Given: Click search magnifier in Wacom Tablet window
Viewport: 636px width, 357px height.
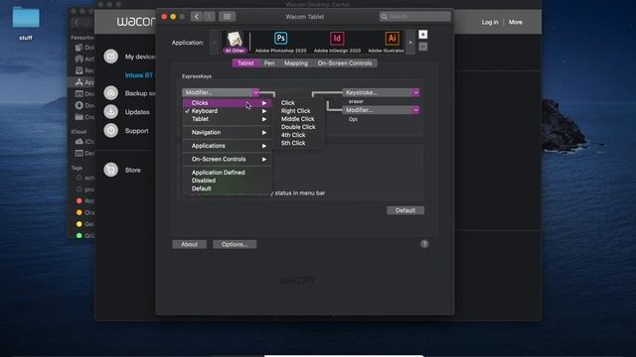Looking at the screenshot, I should (385, 17).
